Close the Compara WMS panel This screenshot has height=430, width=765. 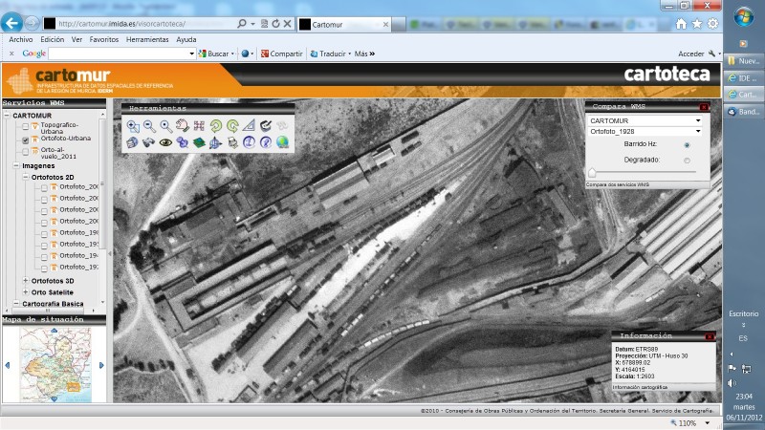[x=704, y=107]
